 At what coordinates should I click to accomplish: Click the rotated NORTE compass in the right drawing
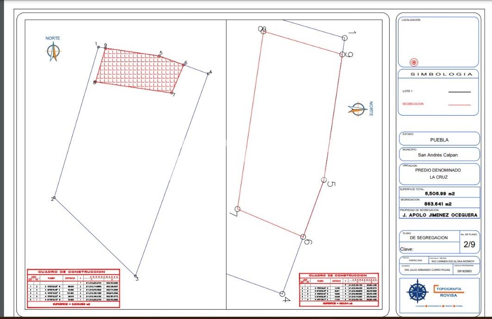pyautogui.click(x=357, y=109)
